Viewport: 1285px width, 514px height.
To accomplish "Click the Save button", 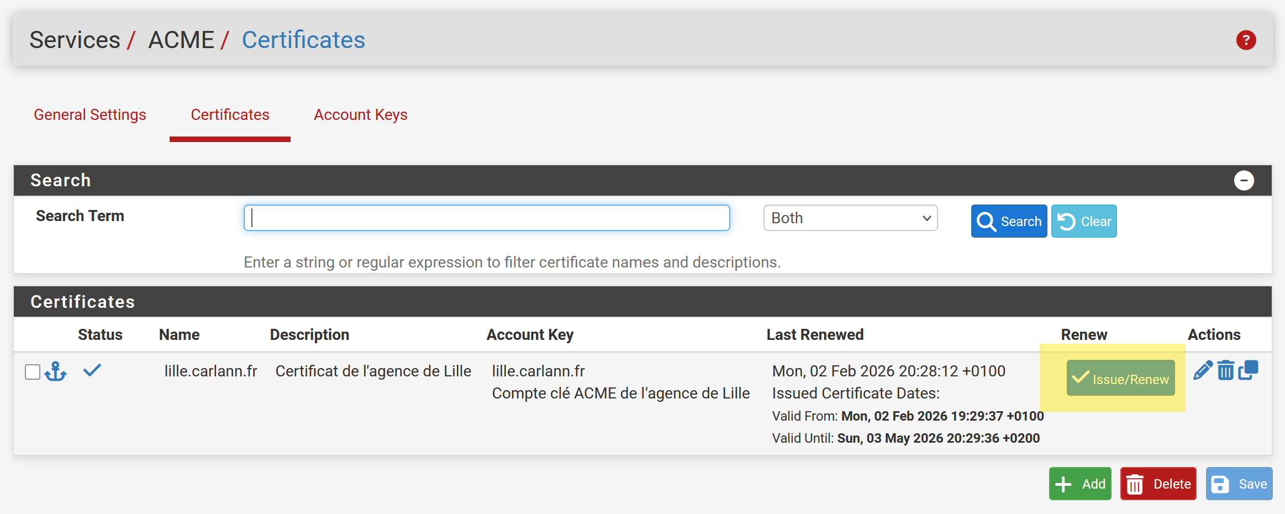I will (1239, 484).
